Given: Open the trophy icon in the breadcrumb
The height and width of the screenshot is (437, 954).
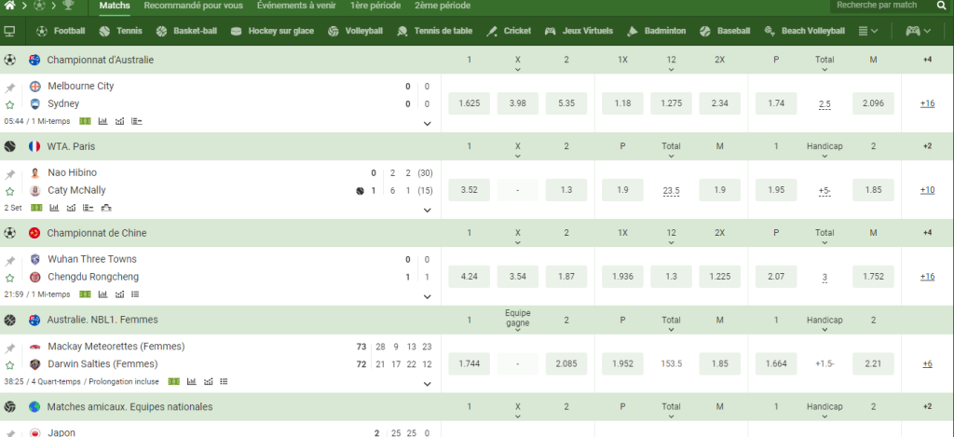Looking at the screenshot, I should click(68, 6).
